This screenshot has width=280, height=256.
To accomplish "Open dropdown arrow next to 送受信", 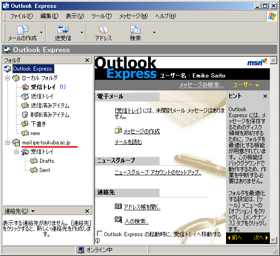I will pyautogui.click(x=82, y=32).
